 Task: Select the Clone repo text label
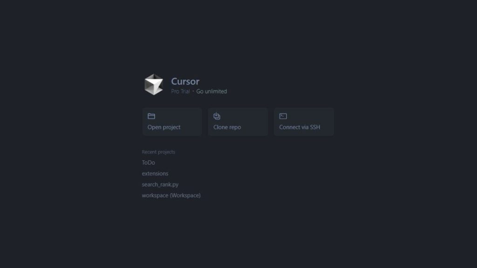(227, 127)
